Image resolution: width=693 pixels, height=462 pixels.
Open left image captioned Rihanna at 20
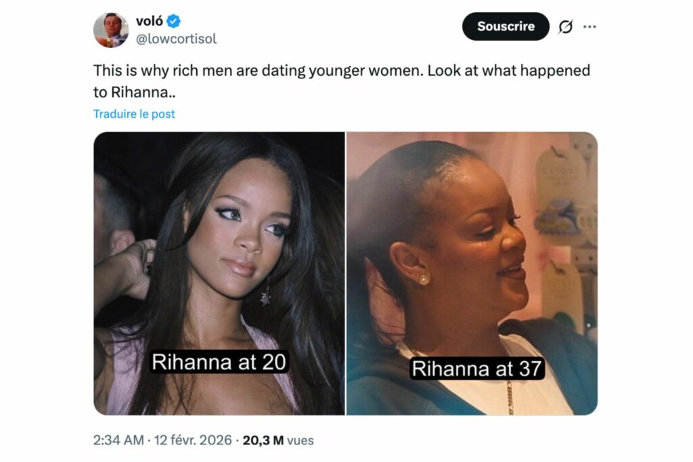click(x=219, y=273)
